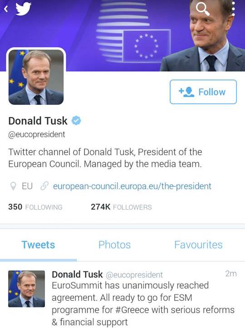Screen dimensions: 245x328
Task: Tap the blue verified badge
Action: point(76,121)
